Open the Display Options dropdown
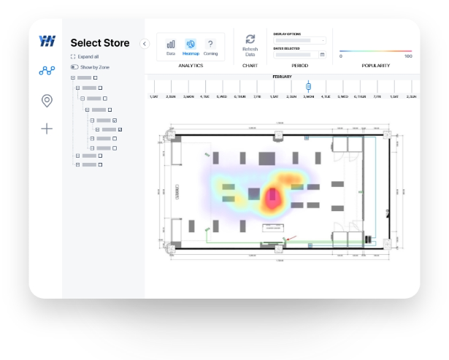 click(299, 40)
